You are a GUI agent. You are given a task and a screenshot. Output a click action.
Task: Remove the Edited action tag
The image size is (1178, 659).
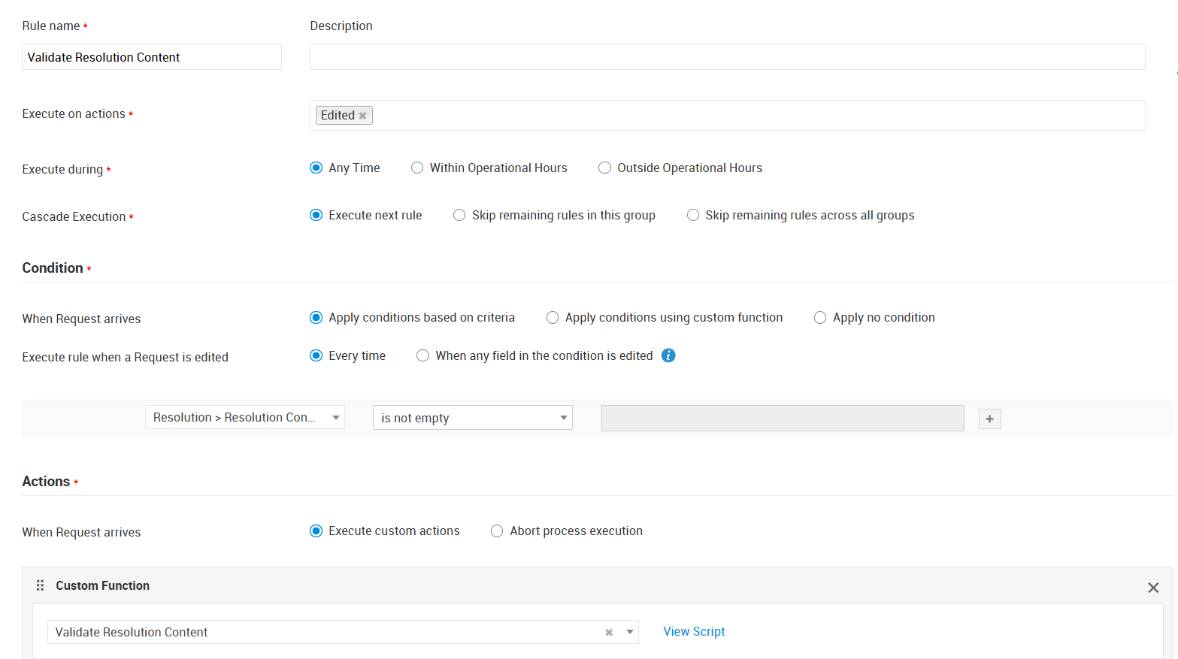[362, 116]
